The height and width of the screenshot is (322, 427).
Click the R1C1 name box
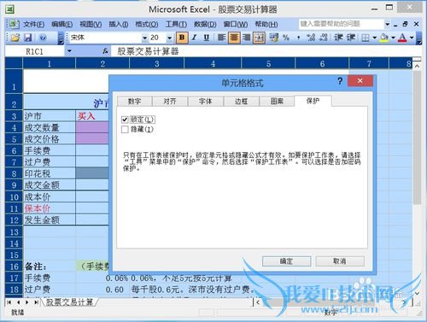pyautogui.click(x=35, y=51)
